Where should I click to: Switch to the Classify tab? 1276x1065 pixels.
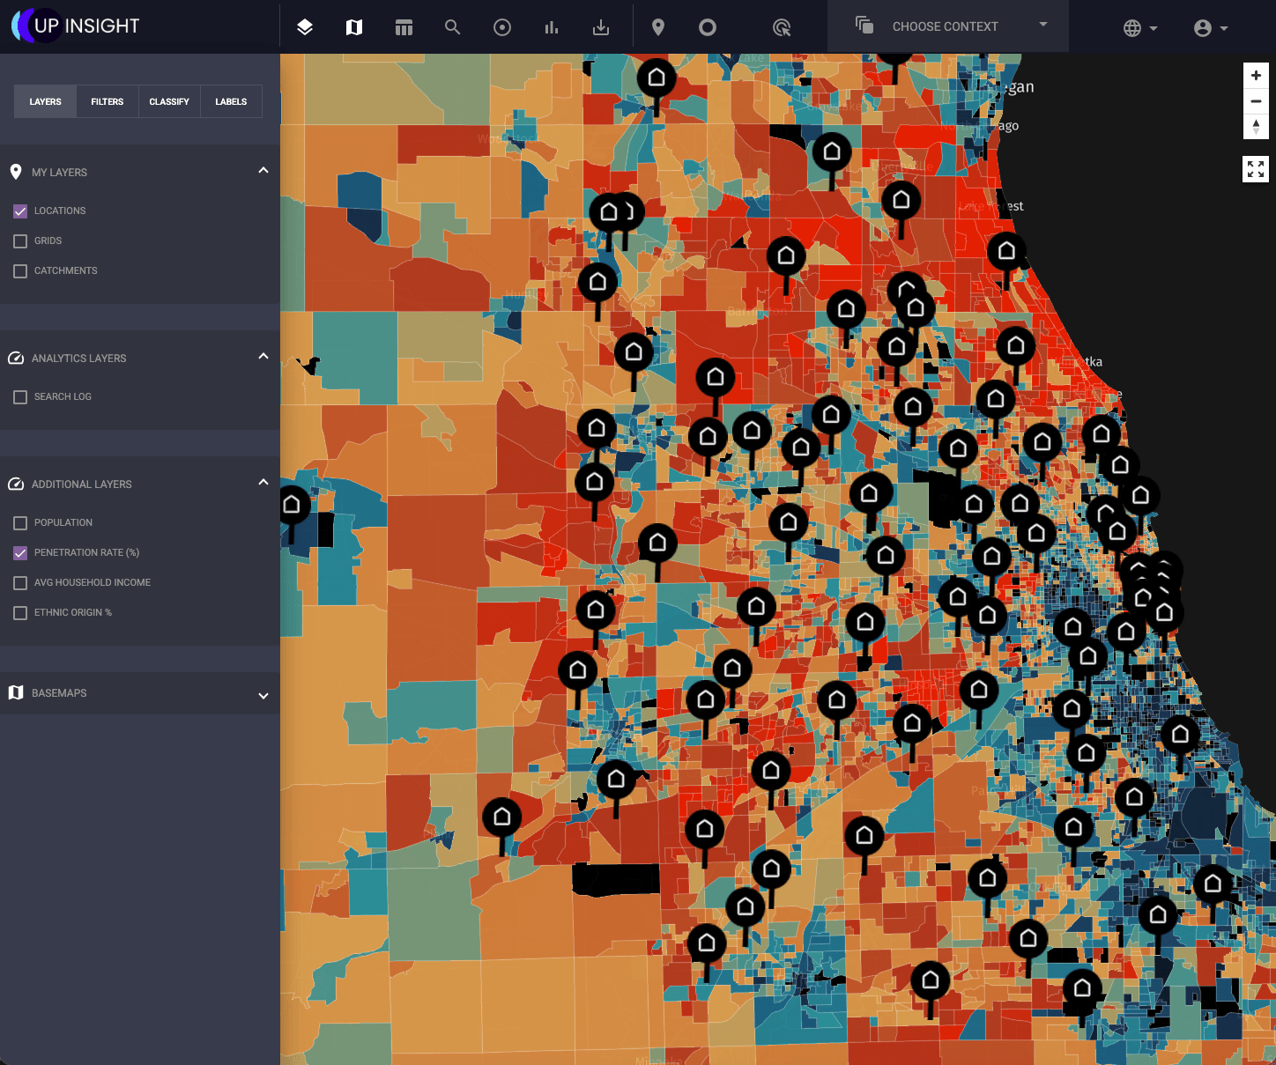pyautogui.click(x=169, y=101)
